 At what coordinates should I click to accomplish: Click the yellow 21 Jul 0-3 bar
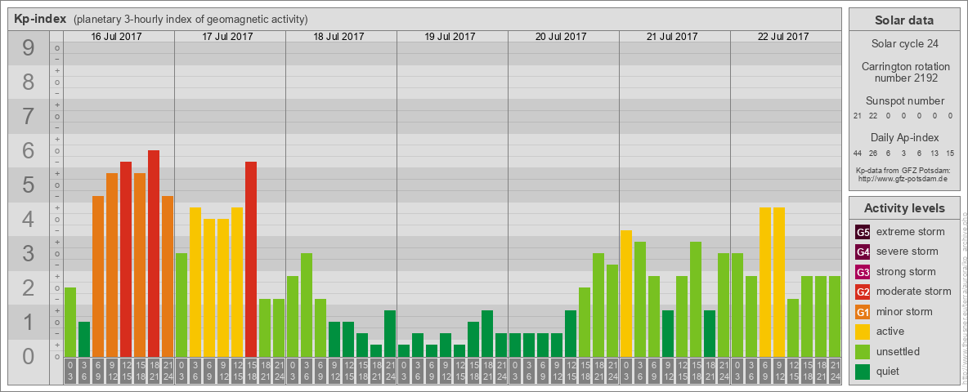point(626,294)
